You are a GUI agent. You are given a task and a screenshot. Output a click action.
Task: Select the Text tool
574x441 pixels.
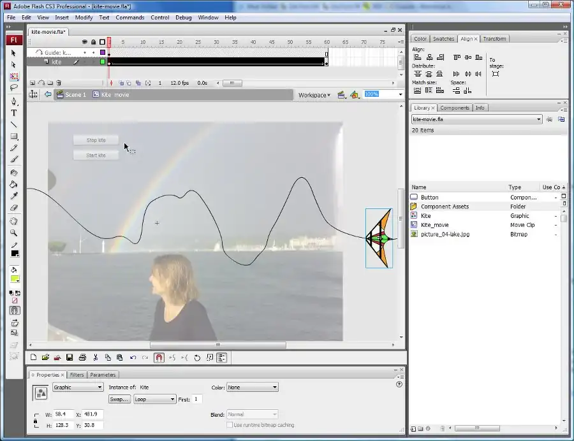tap(14, 113)
